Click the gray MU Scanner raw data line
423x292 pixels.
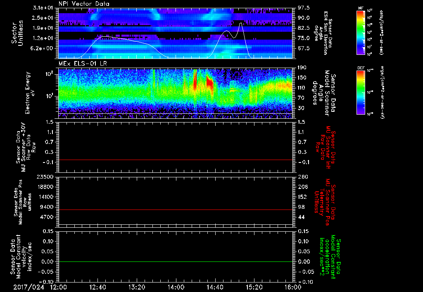click(176, 160)
